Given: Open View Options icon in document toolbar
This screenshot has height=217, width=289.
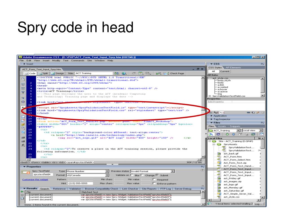Looking at the screenshot, I should (141, 73).
